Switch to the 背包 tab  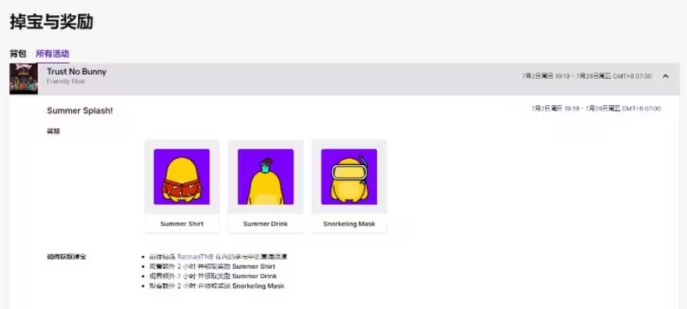pos(17,54)
